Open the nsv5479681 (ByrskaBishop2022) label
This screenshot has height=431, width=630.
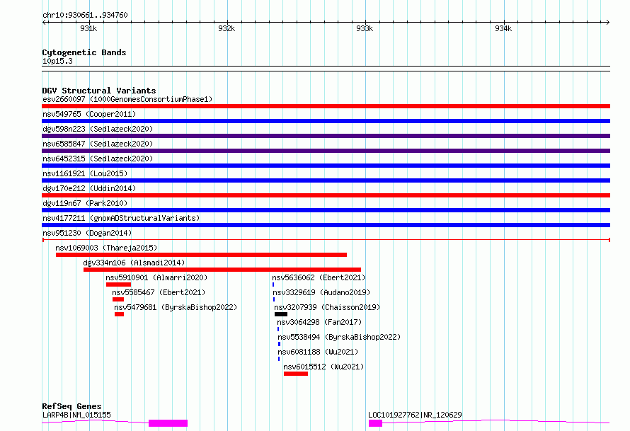point(176,307)
